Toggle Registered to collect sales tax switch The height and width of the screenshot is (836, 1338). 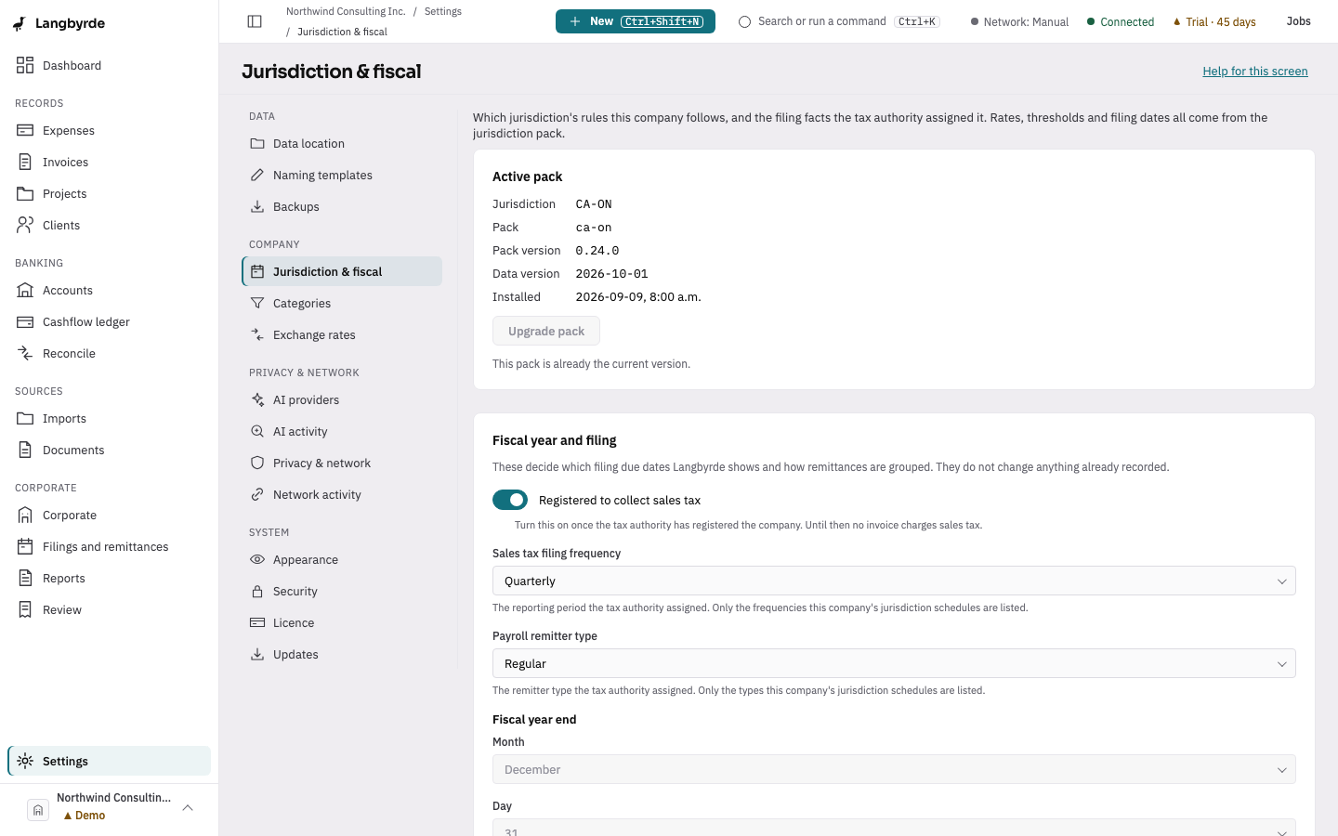510,500
